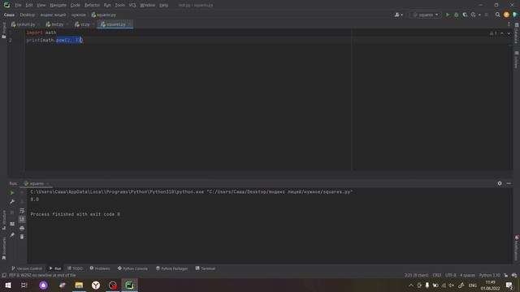The image size is (520, 292).
Task: Open the editor tabs more-options kebab menu
Action: click(x=509, y=24)
